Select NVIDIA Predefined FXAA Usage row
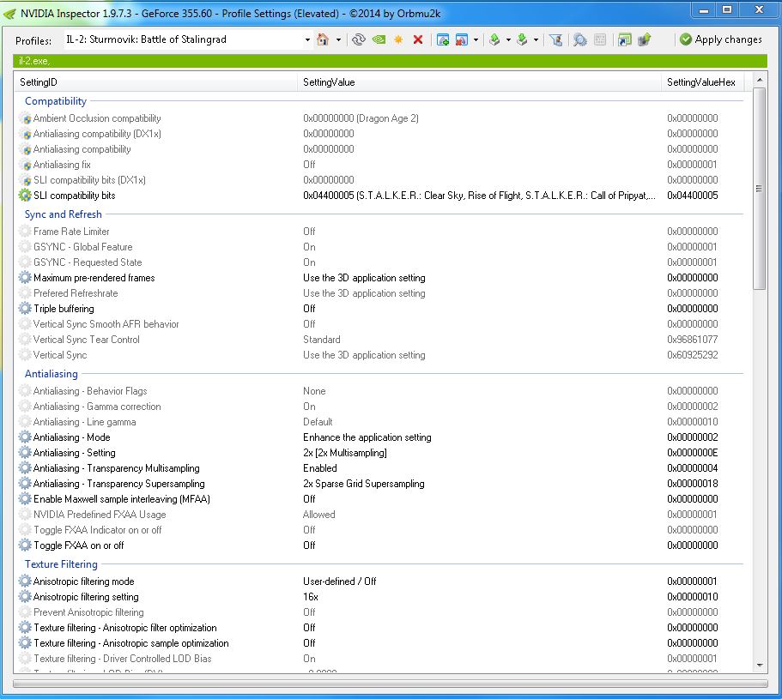 point(381,514)
